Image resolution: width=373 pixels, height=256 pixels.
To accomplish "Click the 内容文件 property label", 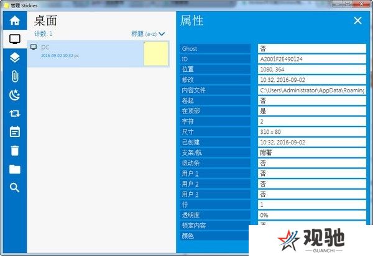I will pos(215,90).
